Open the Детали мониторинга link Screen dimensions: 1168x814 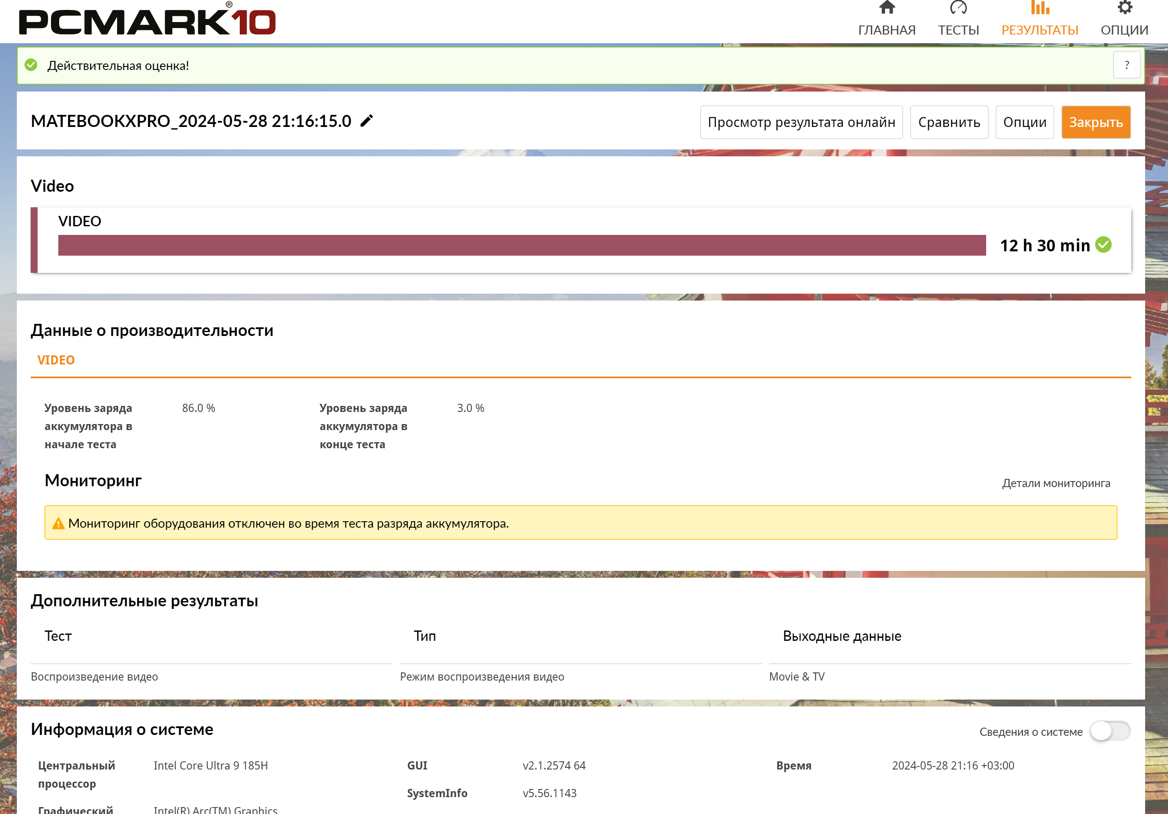[1056, 483]
